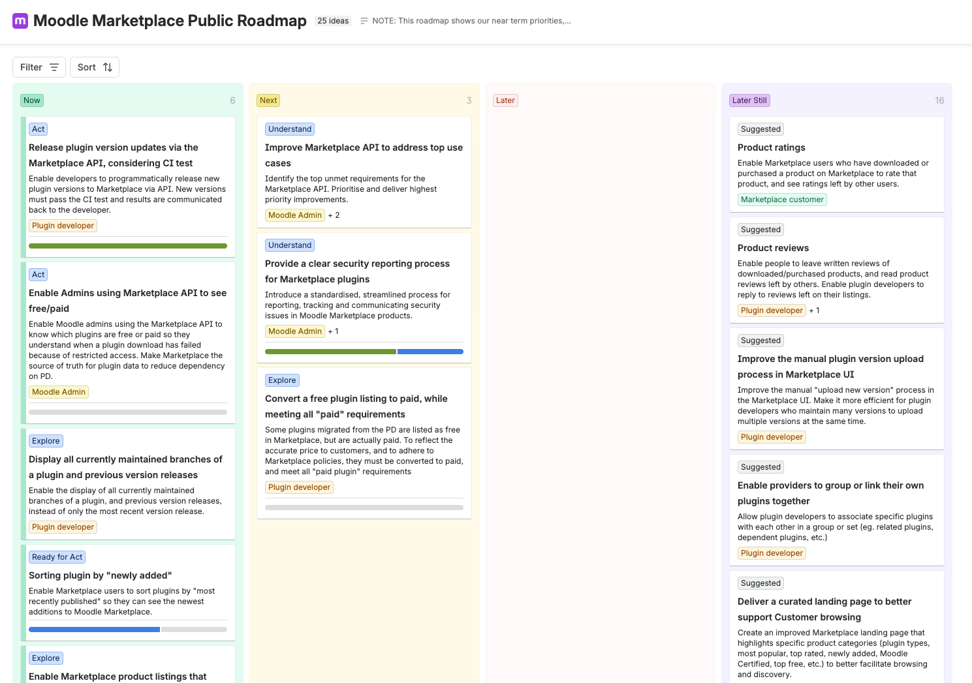The image size is (972, 683).
Task: Click Explore tag on Marketplace product listings card
Action: pyautogui.click(x=46, y=658)
